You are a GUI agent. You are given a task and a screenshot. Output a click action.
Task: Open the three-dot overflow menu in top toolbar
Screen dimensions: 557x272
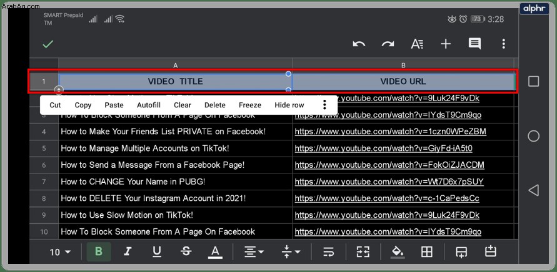(504, 44)
